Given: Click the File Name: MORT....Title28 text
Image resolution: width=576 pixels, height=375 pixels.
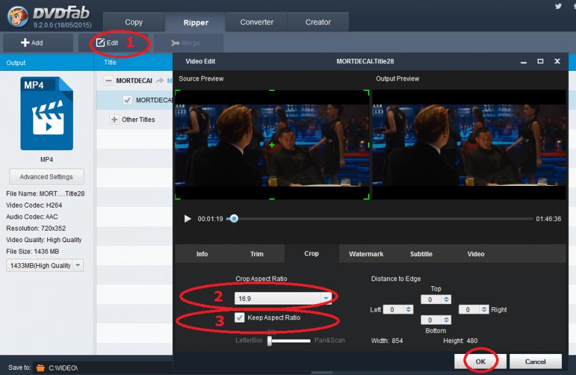Looking at the screenshot, I should 45,194.
